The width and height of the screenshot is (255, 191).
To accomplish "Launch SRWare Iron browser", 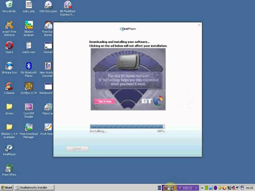I will coord(9,68).
